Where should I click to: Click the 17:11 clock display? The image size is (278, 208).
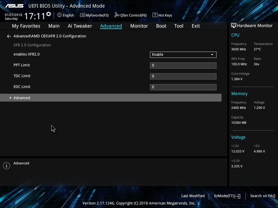[35, 16]
